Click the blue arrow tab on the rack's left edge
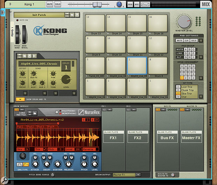Viewport: 217px width, 185px height. click(x=3, y=13)
